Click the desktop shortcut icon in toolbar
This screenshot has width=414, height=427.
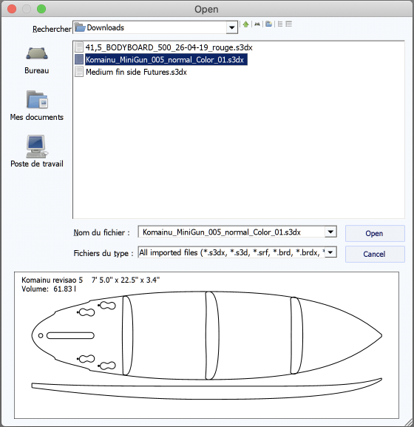coord(257,24)
